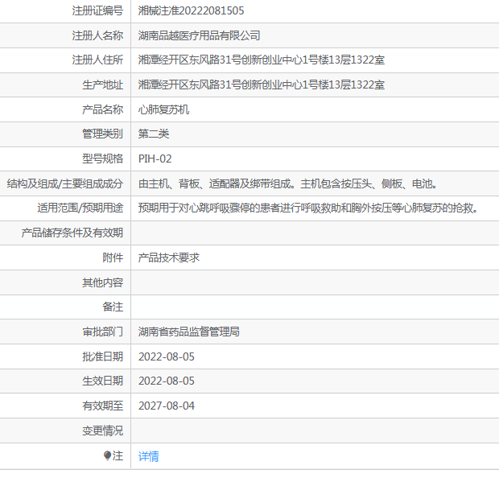The image size is (499, 478).
Task: Click the address value in the 生产地址 row
Action: [262, 85]
